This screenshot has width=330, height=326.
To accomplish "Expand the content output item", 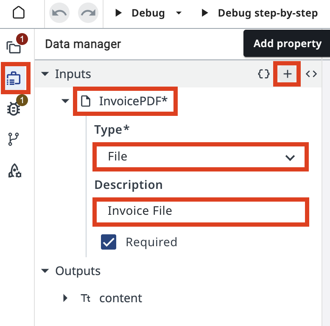I will [65, 298].
